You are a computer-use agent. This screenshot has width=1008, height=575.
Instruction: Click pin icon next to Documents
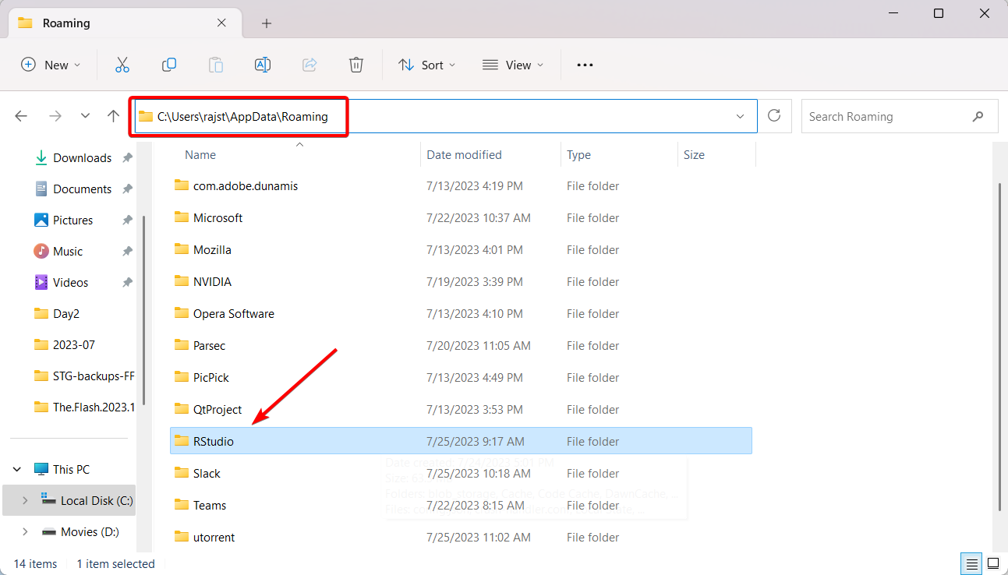[127, 189]
